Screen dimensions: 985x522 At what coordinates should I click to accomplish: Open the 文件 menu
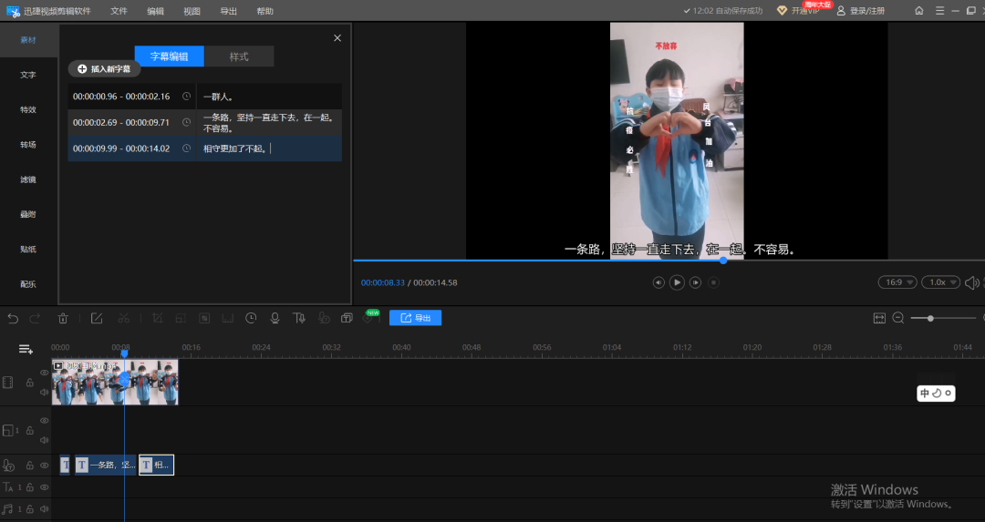point(119,11)
